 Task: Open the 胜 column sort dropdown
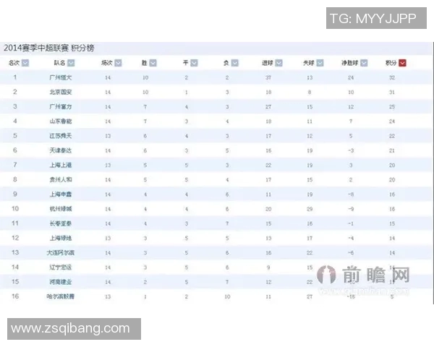[153, 63]
